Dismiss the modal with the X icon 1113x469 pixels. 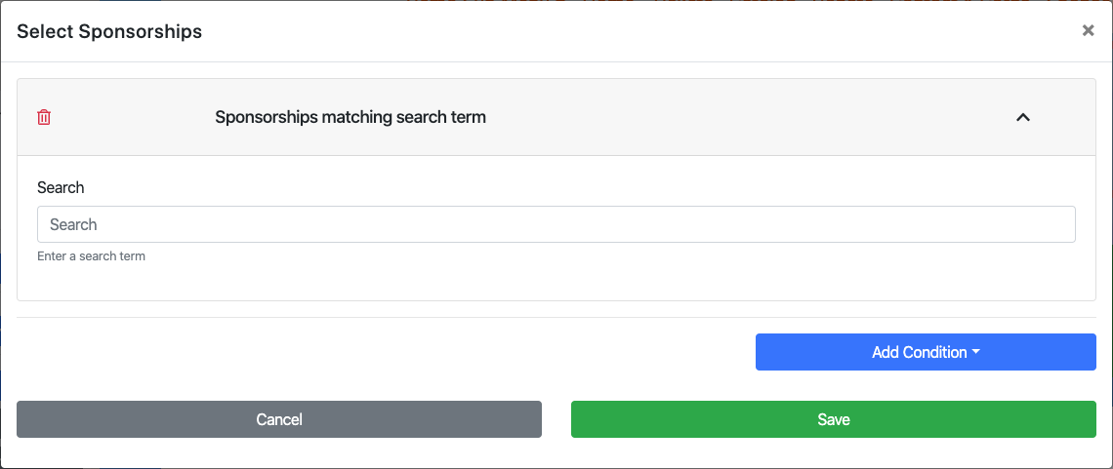(1088, 30)
